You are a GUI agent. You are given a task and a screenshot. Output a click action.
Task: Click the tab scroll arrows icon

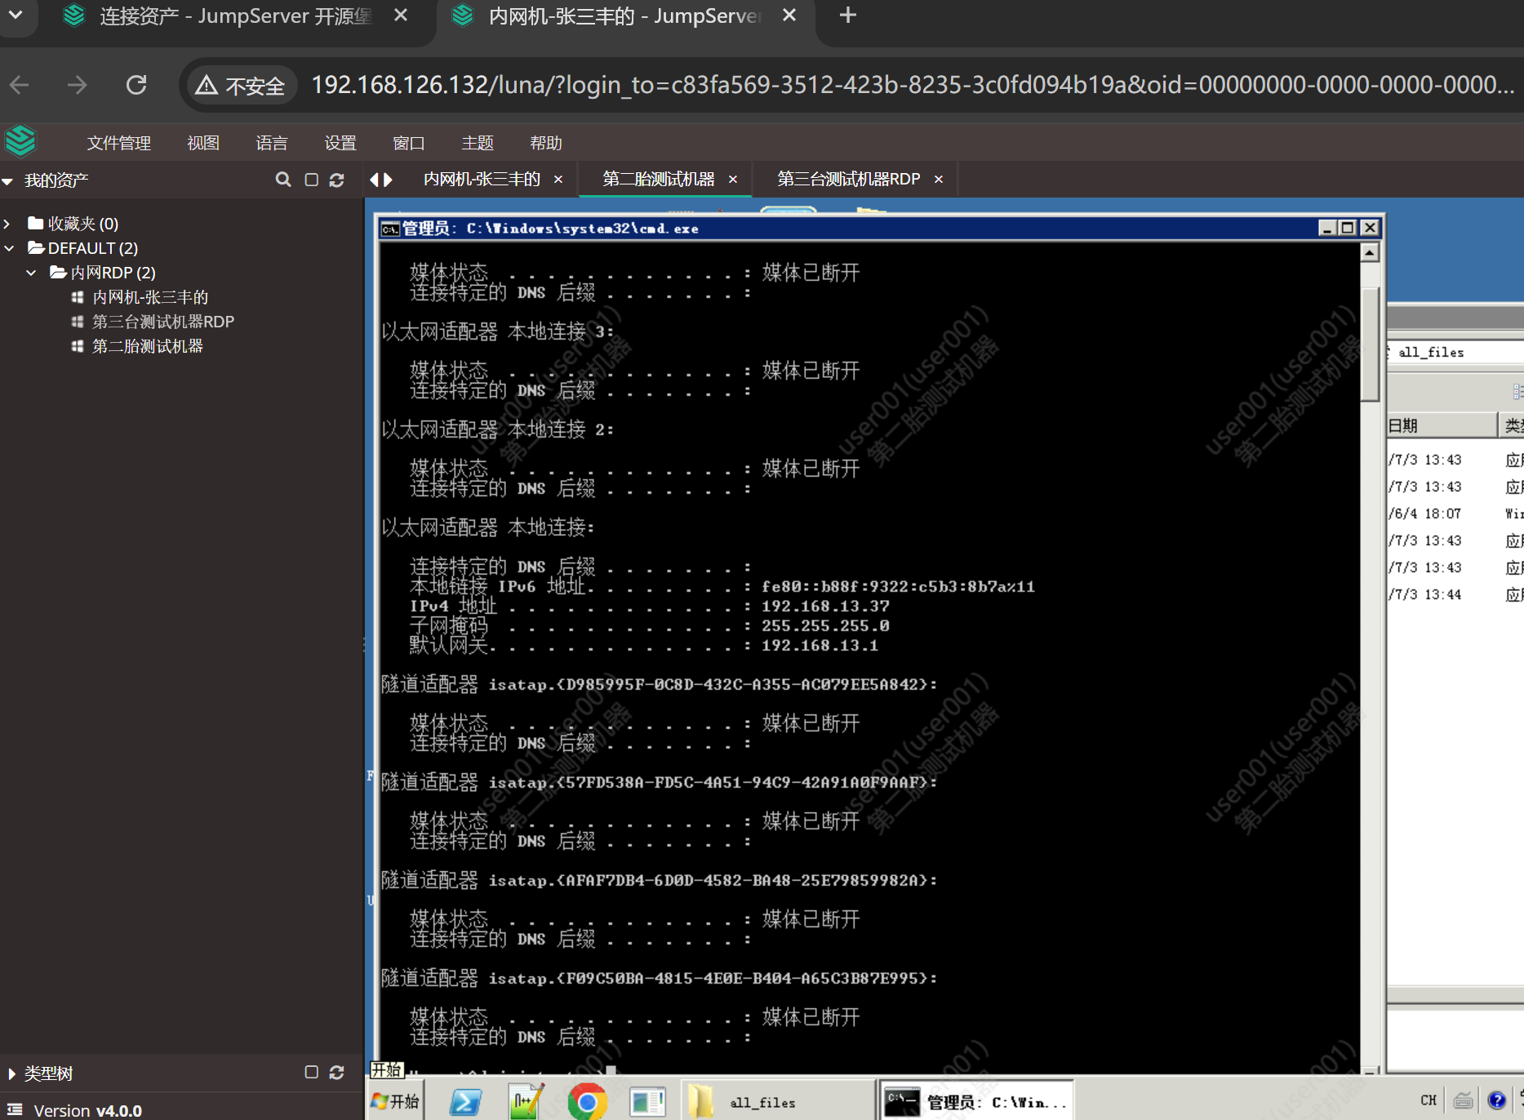[x=381, y=180]
